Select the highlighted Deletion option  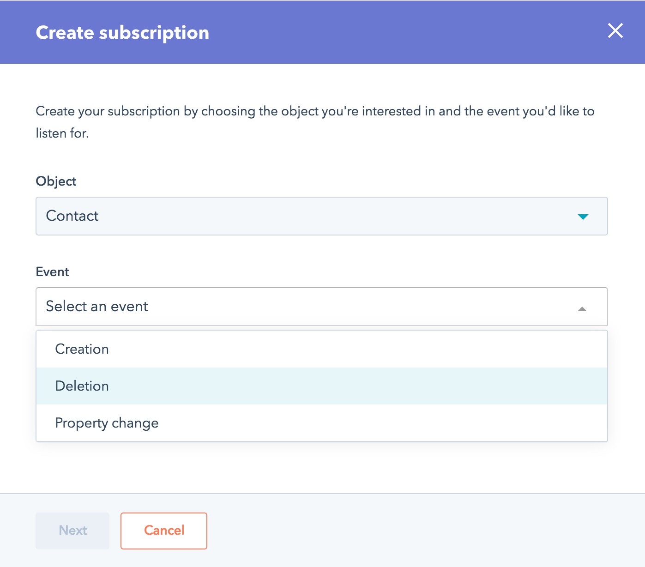tap(82, 386)
